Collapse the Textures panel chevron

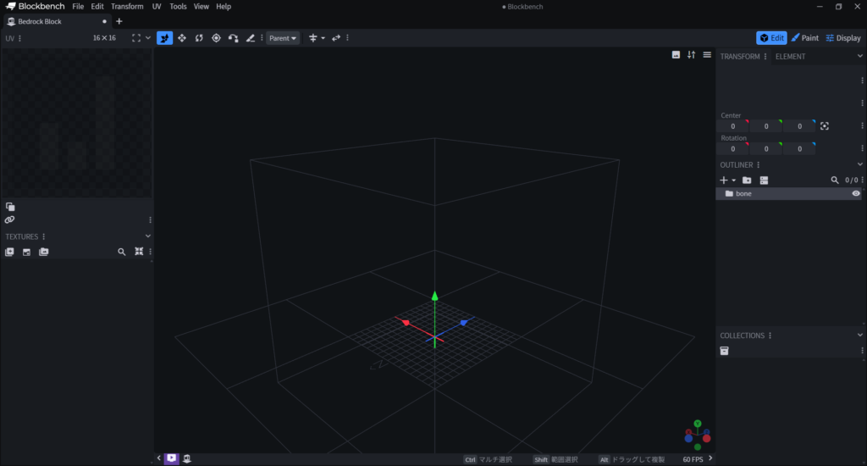point(148,236)
